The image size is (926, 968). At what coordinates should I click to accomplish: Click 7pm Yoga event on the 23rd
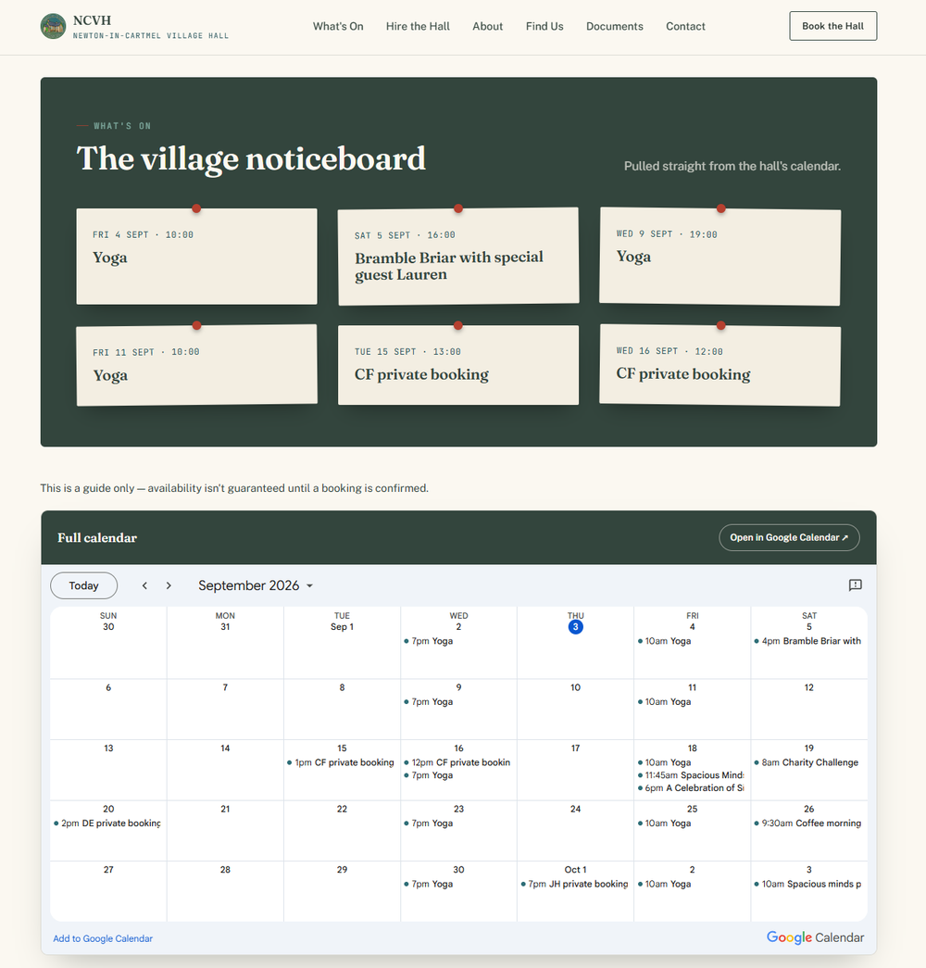(x=458, y=823)
